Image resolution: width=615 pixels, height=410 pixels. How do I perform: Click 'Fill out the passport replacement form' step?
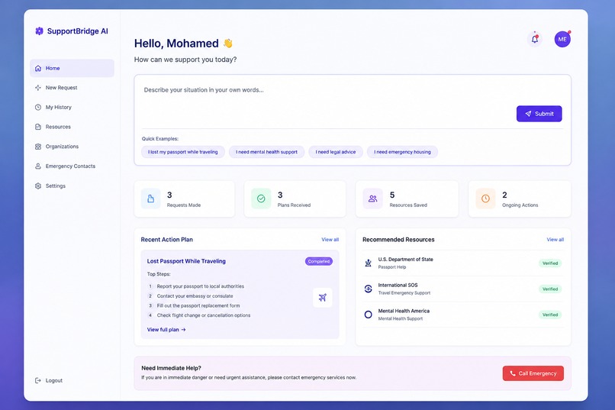click(198, 305)
